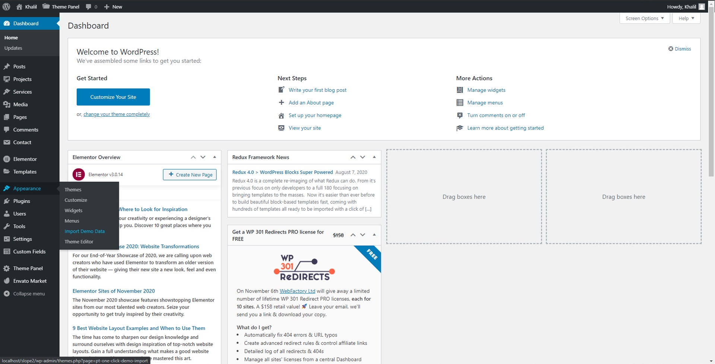Collapse the WP 301 Redirects panel
715x364 pixels.
click(x=374, y=235)
